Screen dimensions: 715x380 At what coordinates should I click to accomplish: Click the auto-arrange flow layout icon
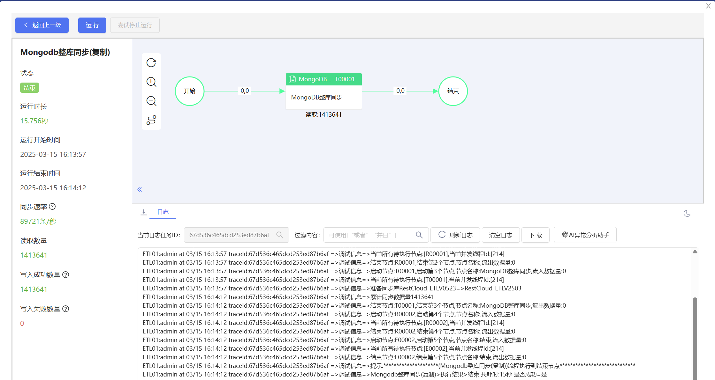[151, 120]
